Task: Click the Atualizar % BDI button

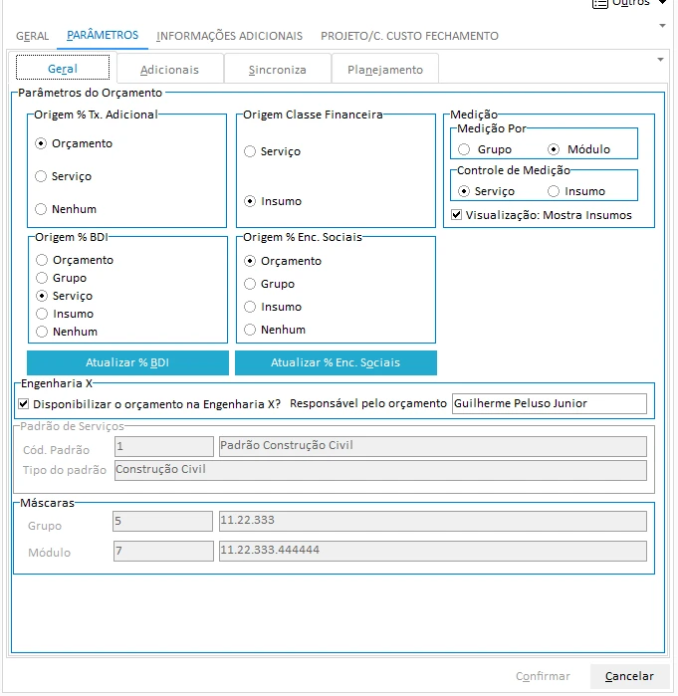Action: (x=127, y=363)
